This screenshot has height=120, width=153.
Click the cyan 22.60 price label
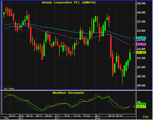click(x=141, y=38)
